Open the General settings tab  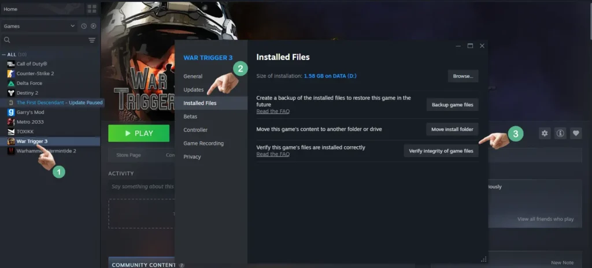pos(193,76)
